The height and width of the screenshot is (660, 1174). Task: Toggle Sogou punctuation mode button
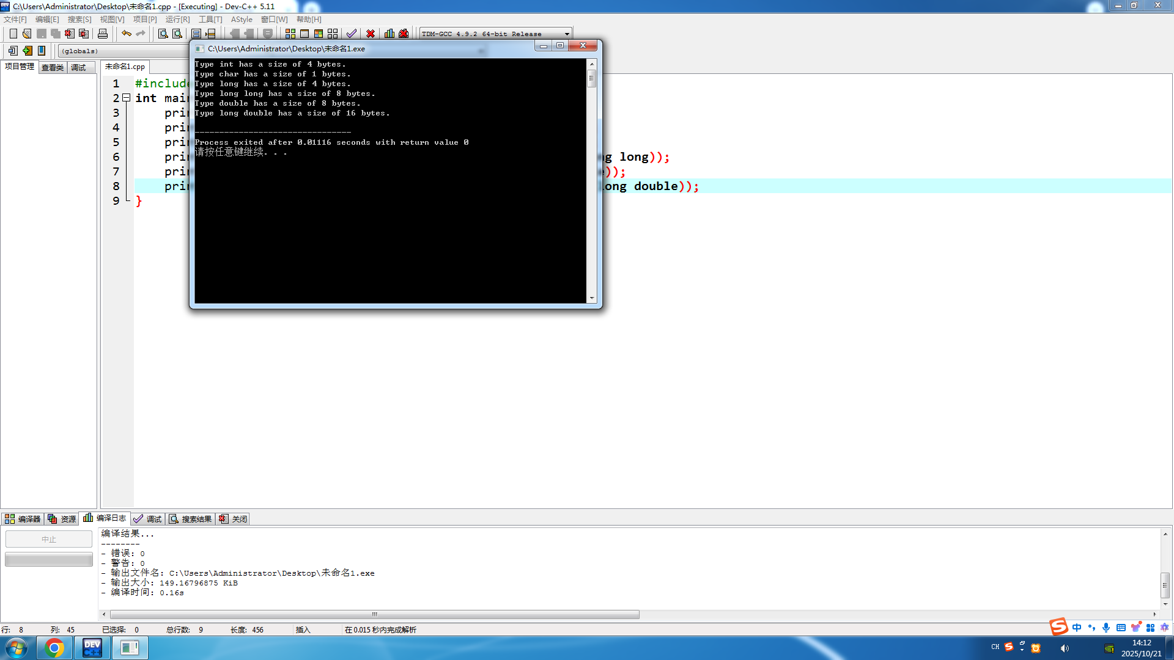point(1091,628)
